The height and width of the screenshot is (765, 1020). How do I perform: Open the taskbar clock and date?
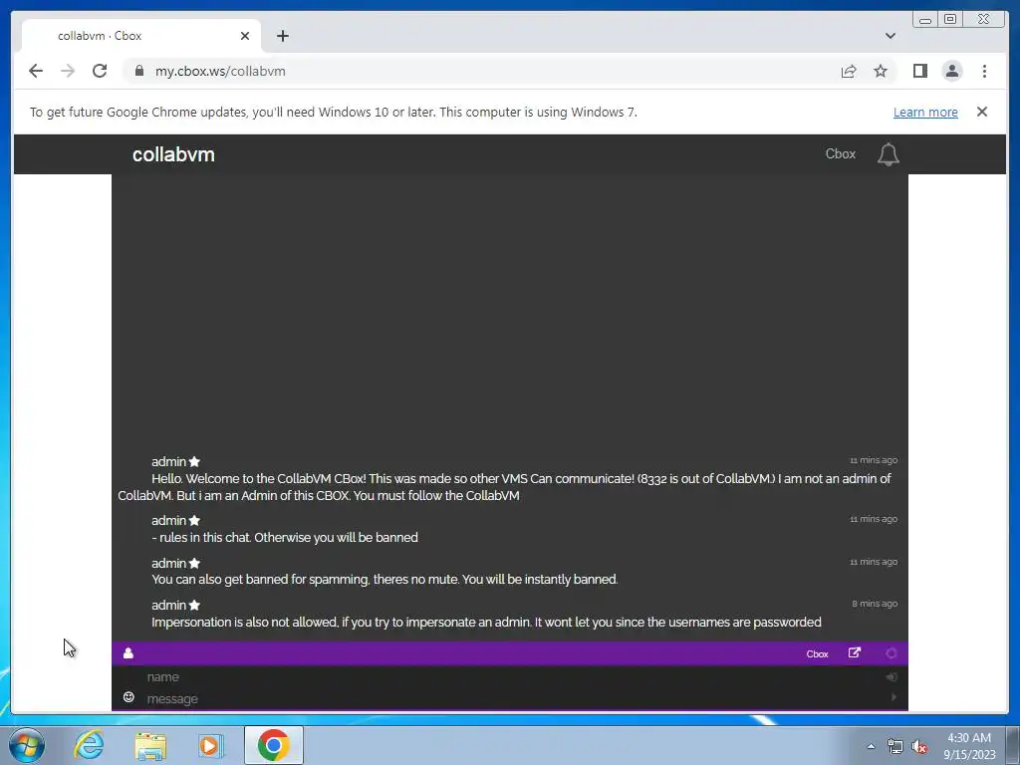969,746
